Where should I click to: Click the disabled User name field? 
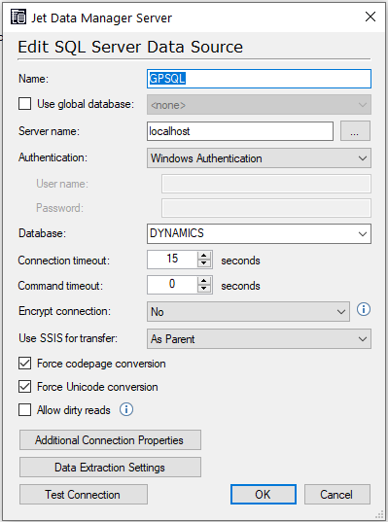(x=266, y=184)
